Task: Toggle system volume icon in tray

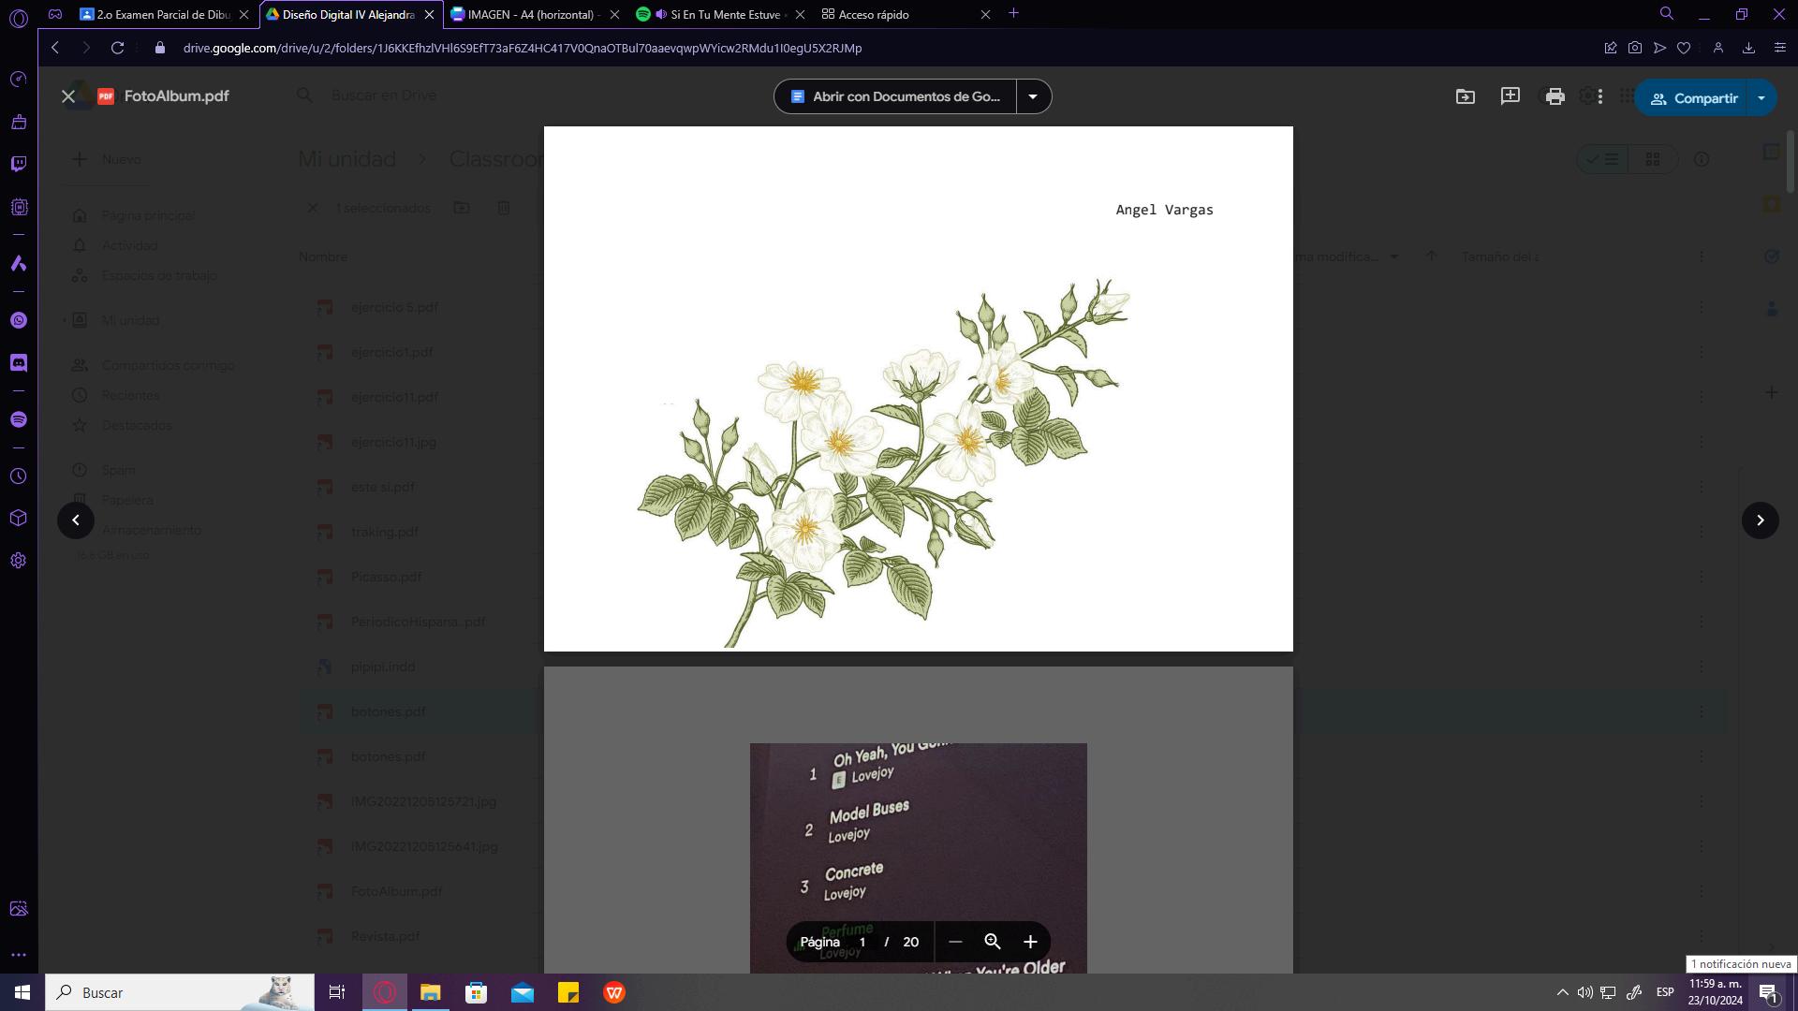Action: (1584, 992)
